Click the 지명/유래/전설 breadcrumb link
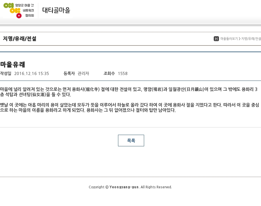This screenshot has width=261, height=206. [251, 39]
